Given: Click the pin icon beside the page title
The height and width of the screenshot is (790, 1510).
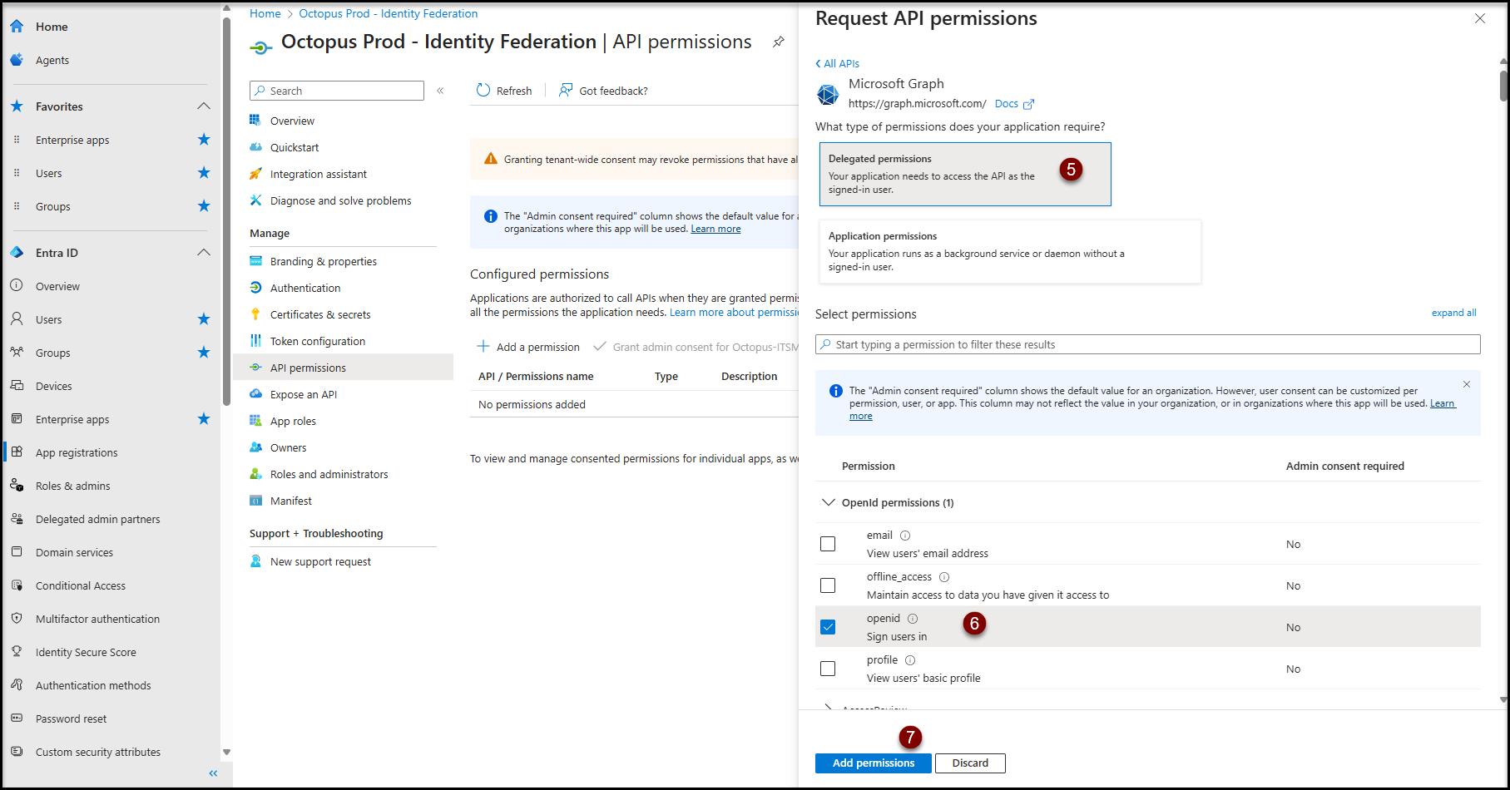Looking at the screenshot, I should 779,42.
